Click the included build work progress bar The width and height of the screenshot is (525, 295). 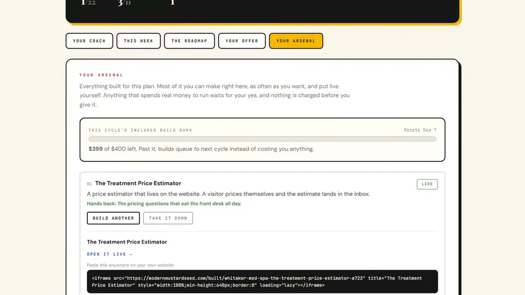262,139
